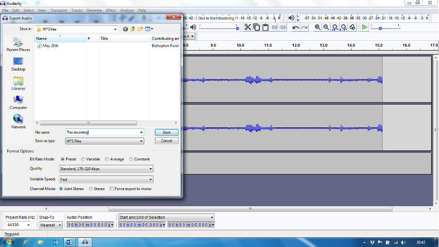Click the Create New Folder icon
The image size is (439, 247).
click(x=140, y=29)
